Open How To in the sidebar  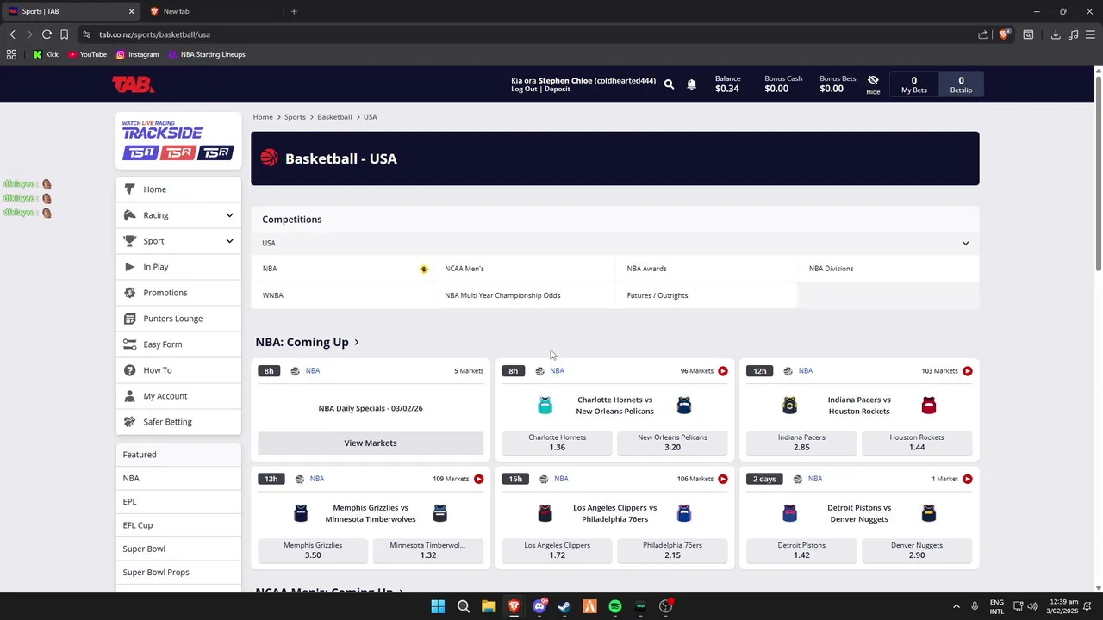click(178, 370)
